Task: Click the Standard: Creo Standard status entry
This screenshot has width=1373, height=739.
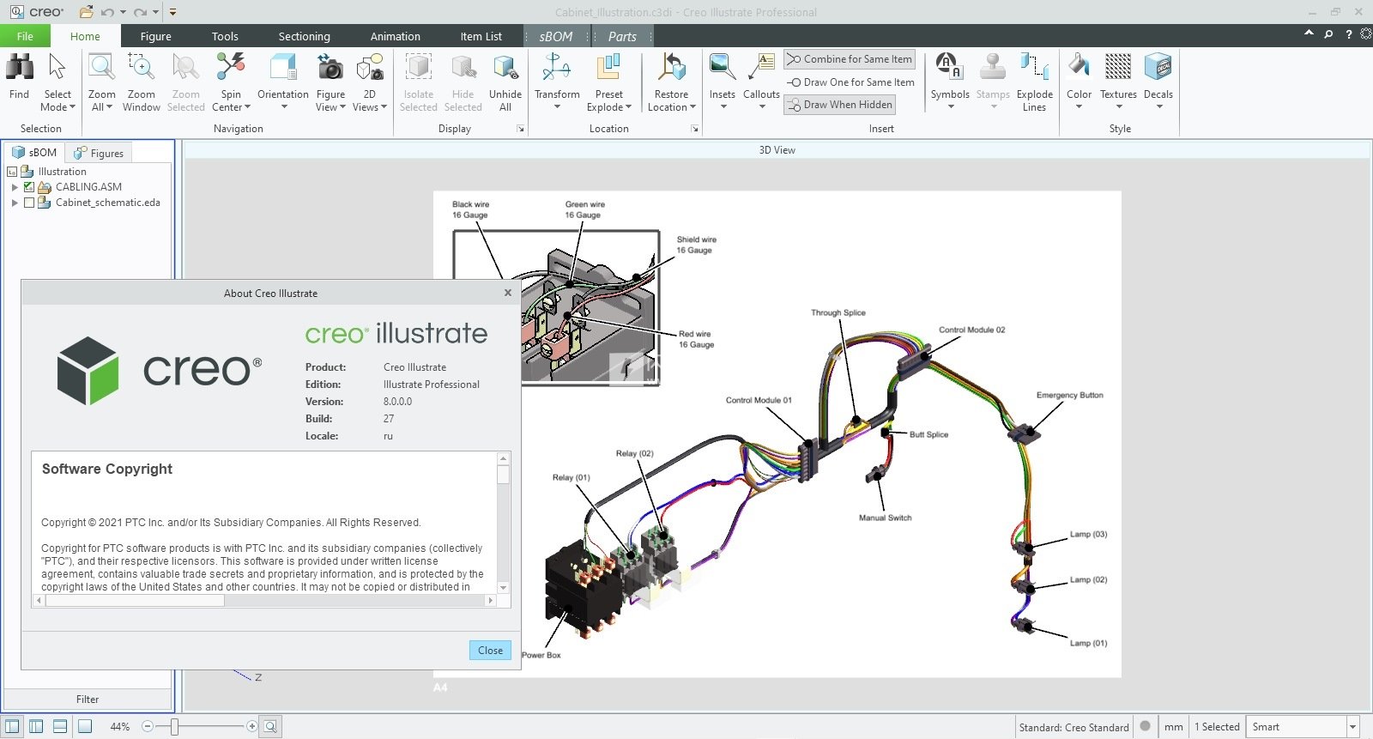Action: point(1074,727)
